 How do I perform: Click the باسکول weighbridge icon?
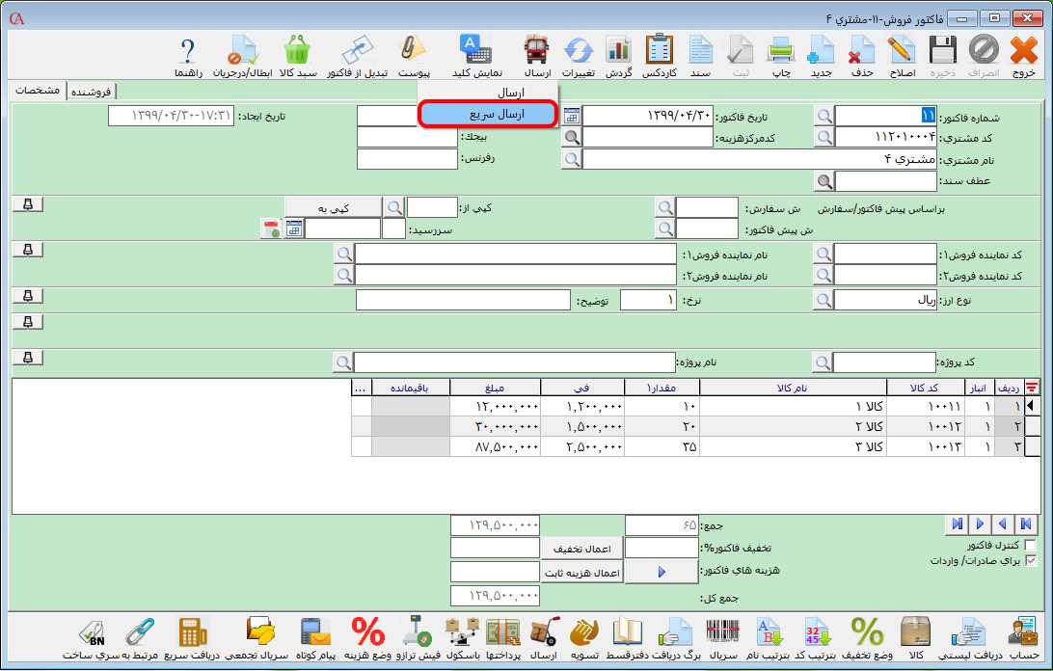462,637
